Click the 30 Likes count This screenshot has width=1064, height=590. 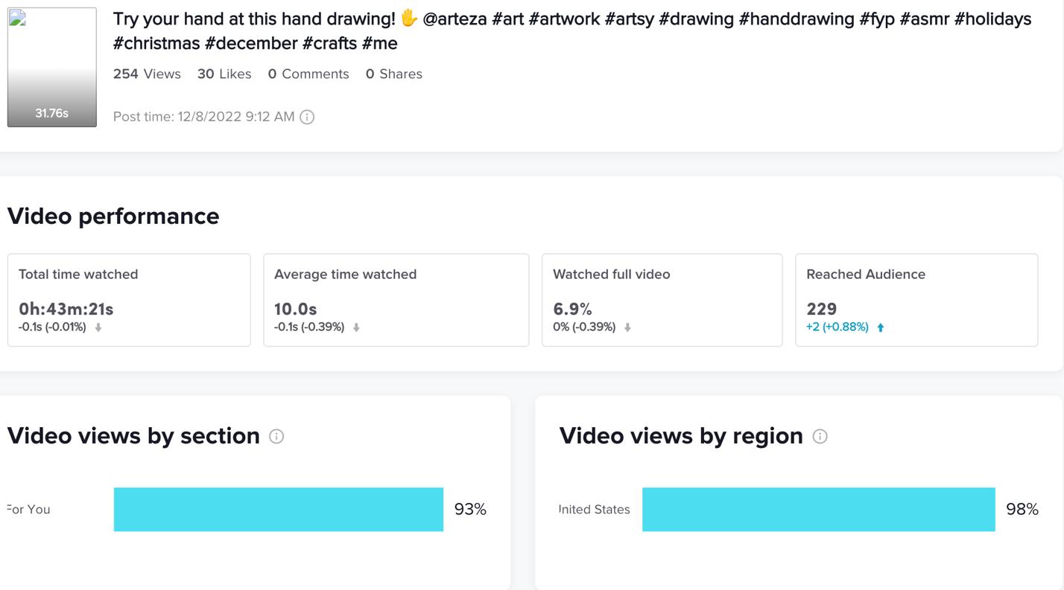click(x=224, y=74)
